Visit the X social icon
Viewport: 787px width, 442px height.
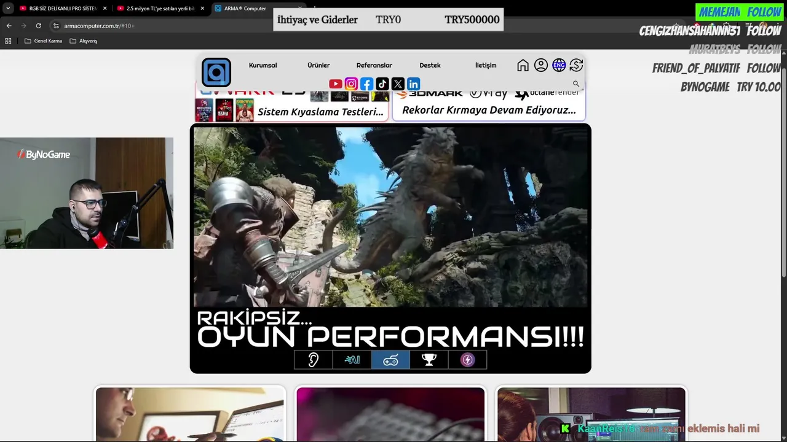coord(398,84)
